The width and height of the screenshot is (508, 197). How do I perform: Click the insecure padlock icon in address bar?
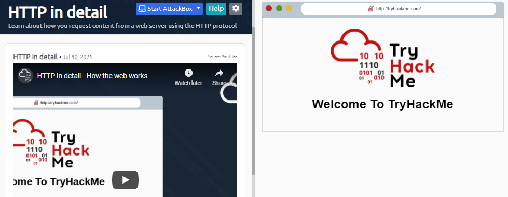pyautogui.click(x=370, y=9)
